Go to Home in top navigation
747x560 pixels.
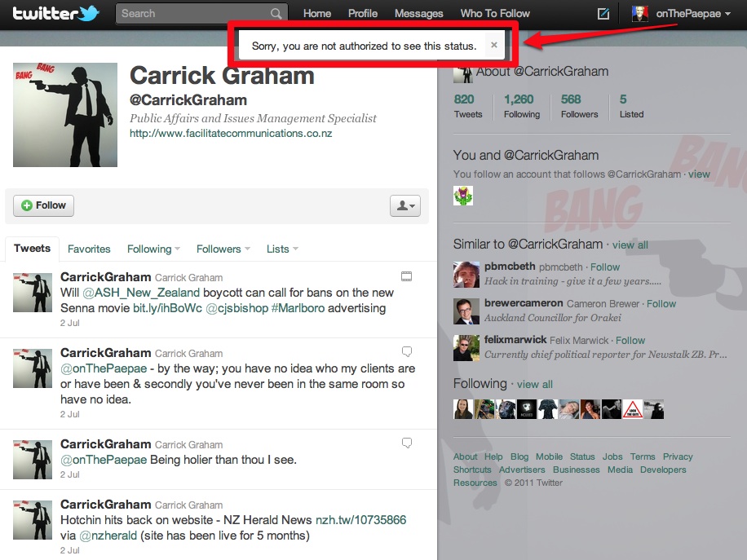pos(317,14)
